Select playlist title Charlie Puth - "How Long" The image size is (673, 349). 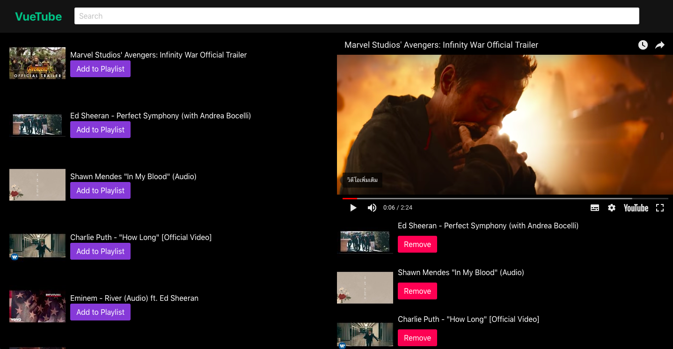[468, 319]
